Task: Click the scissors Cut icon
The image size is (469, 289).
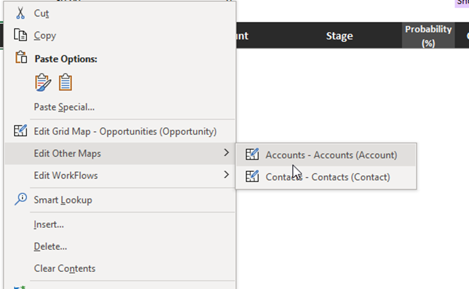Action: pos(21,13)
